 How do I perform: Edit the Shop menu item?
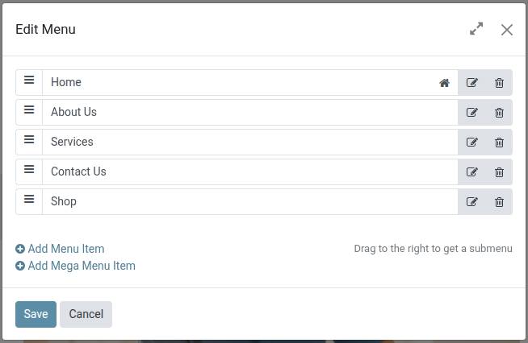pyautogui.click(x=472, y=202)
